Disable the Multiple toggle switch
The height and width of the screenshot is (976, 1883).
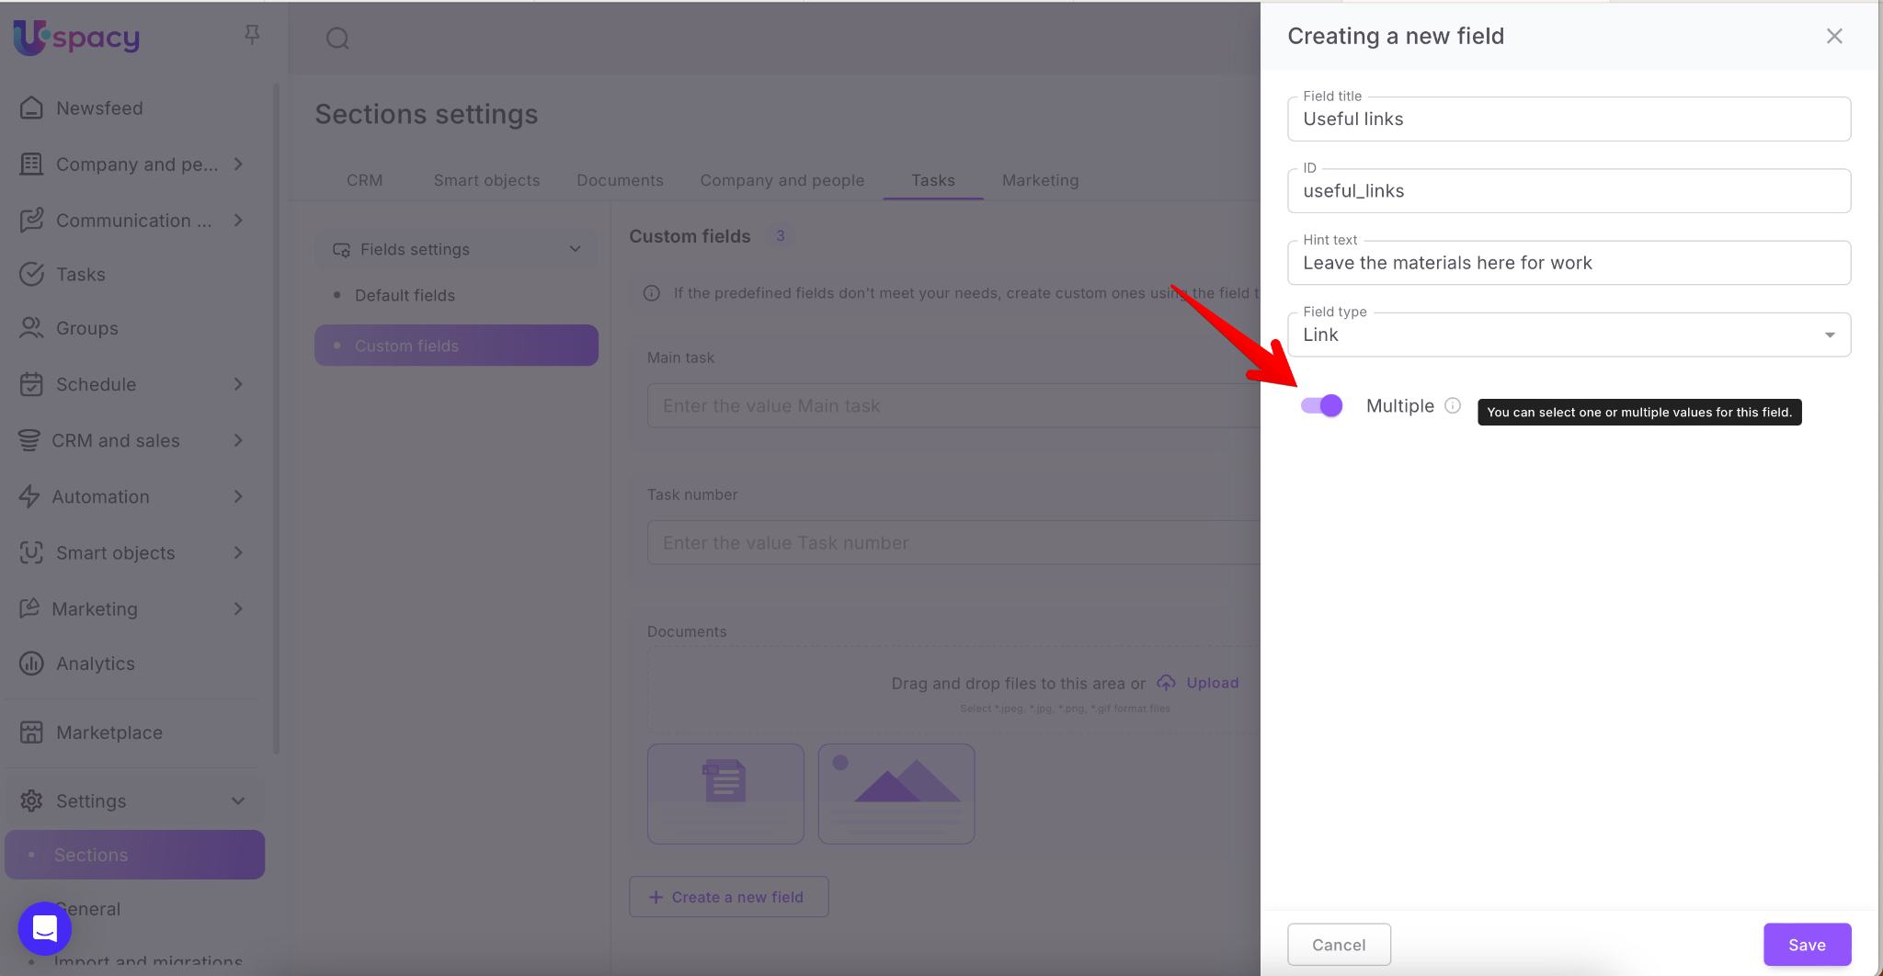pyautogui.click(x=1321, y=405)
